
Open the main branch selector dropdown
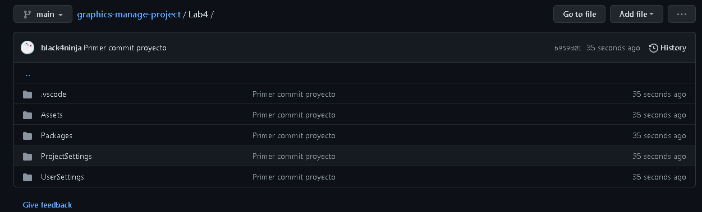click(43, 14)
